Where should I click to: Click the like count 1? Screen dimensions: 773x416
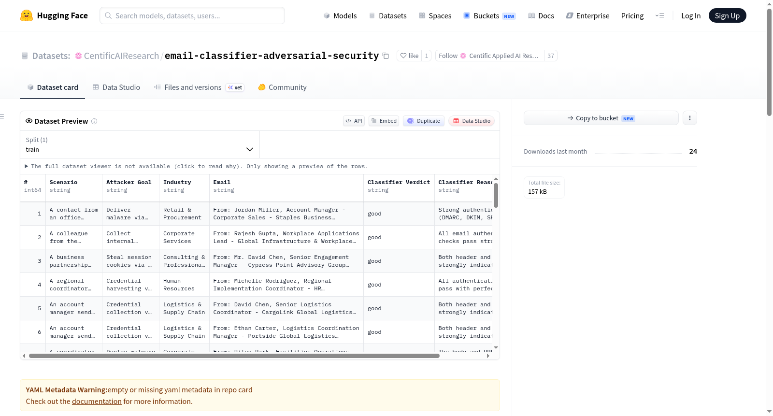point(427,56)
